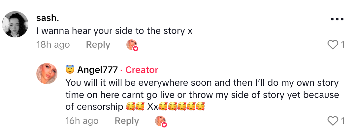Image resolution: width=355 pixels, height=136 pixels.
Task: Open sash.'s profile picture
Action: tap(15, 24)
